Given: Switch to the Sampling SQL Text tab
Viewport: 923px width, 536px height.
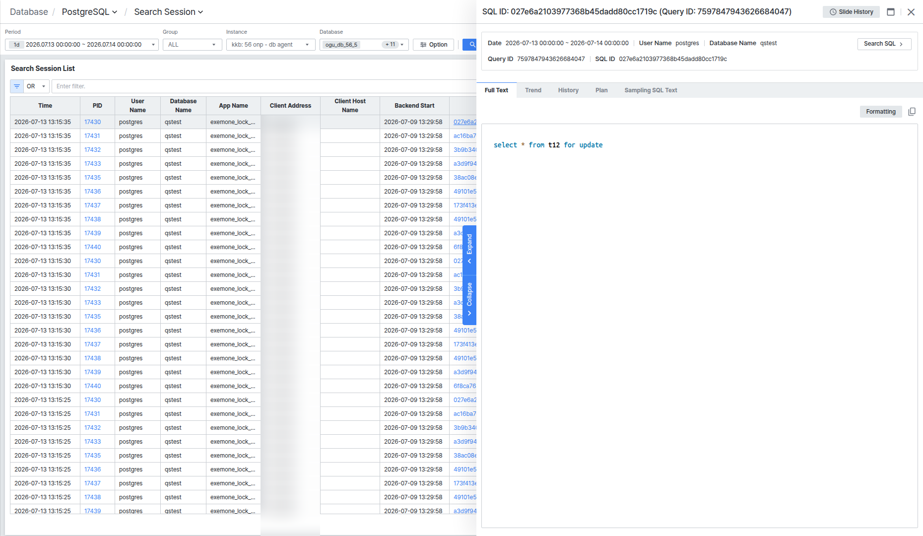Looking at the screenshot, I should [651, 90].
